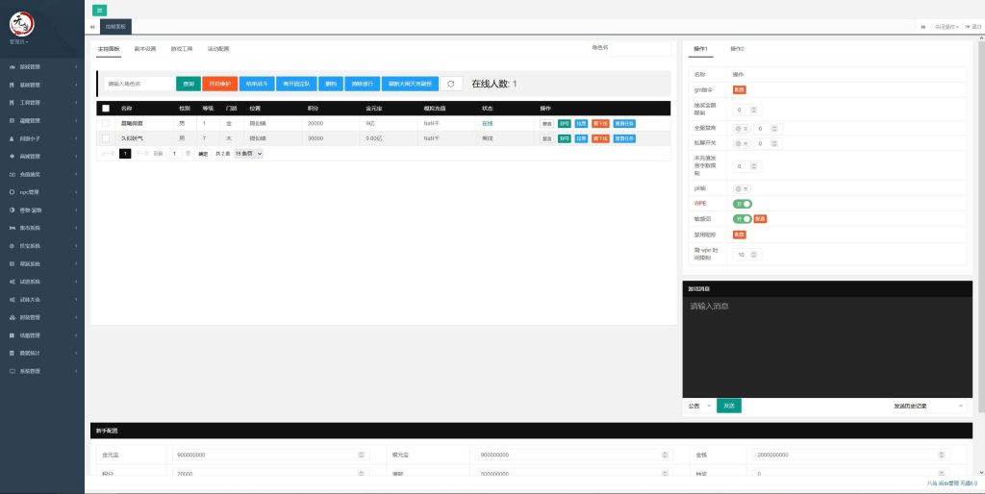
Task: Click the 系统管理 monitor icon in sidebar
Action: click(x=11, y=370)
